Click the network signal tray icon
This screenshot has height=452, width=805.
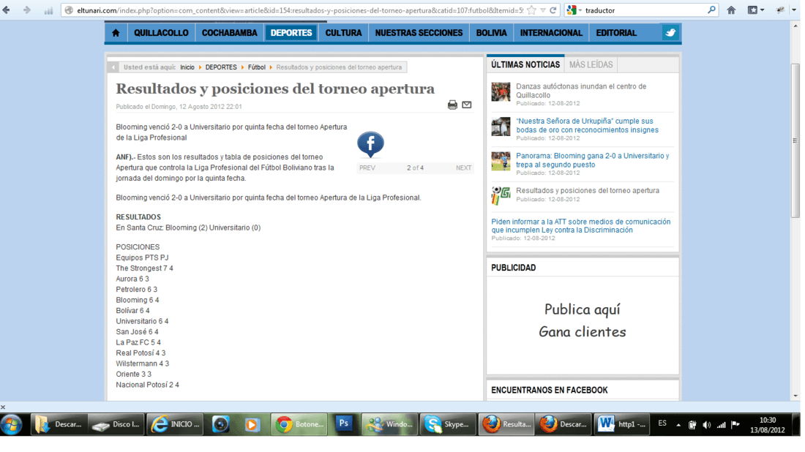coord(722,425)
